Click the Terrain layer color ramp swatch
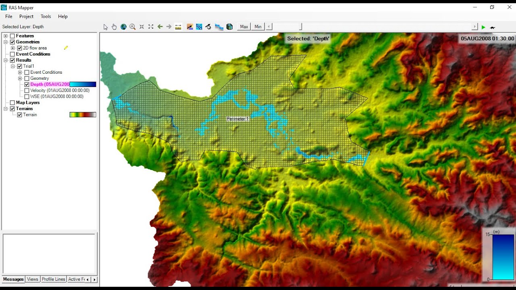 [x=83, y=115]
